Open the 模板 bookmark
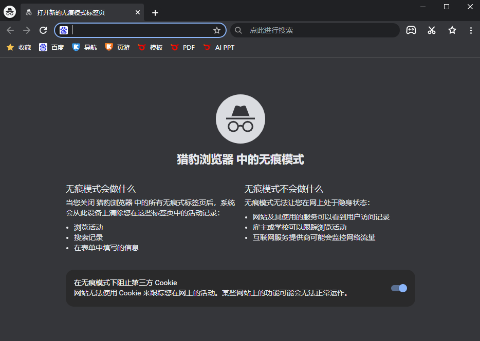Viewport: 480px width, 341px height. coord(150,47)
